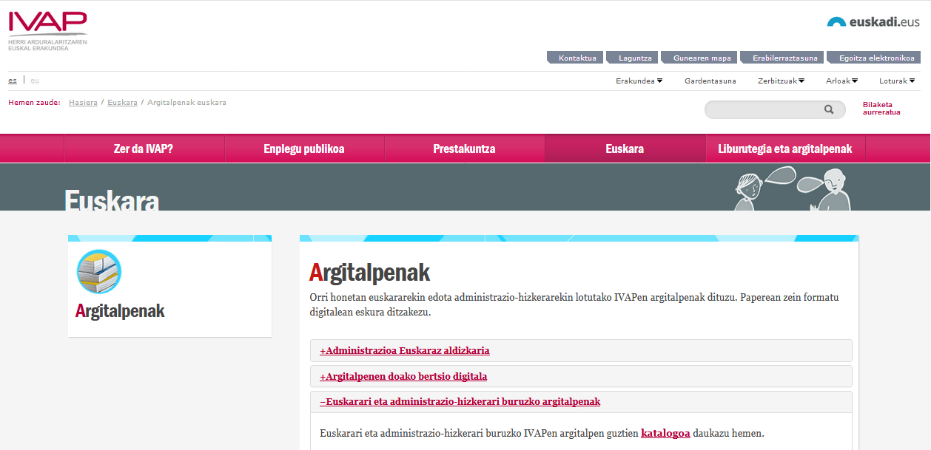Click in the search input field
This screenshot has height=450, width=931.
[x=762, y=110]
